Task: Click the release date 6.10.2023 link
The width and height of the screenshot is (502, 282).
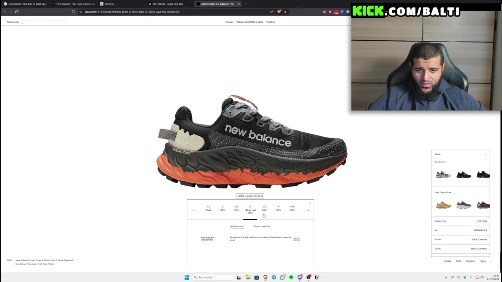Action: click(x=482, y=221)
